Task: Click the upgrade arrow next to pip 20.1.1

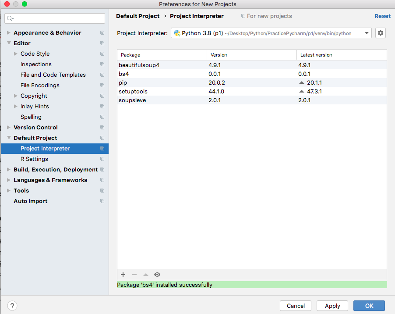Action: tap(302, 82)
